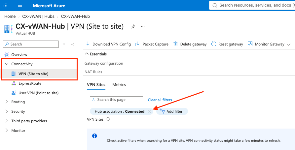Click Delete gateway
295x150 pixels.
click(x=190, y=44)
